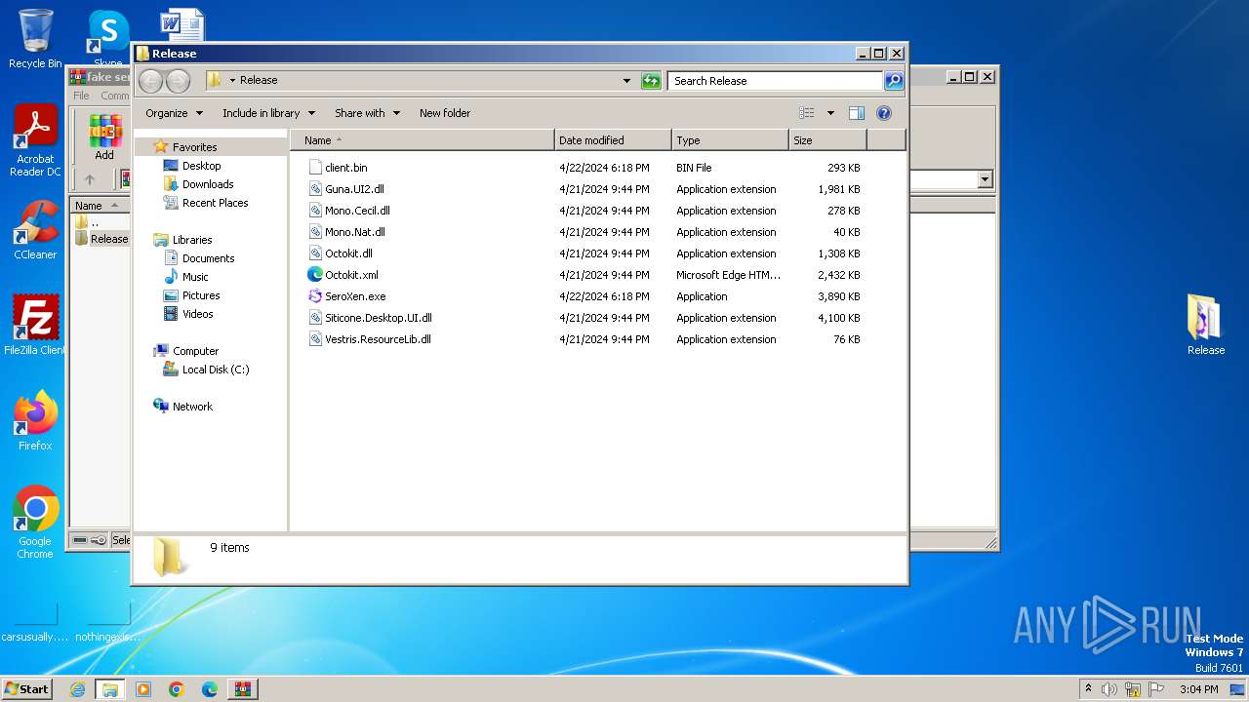Open Recent Places in navigation pane

[215, 203]
